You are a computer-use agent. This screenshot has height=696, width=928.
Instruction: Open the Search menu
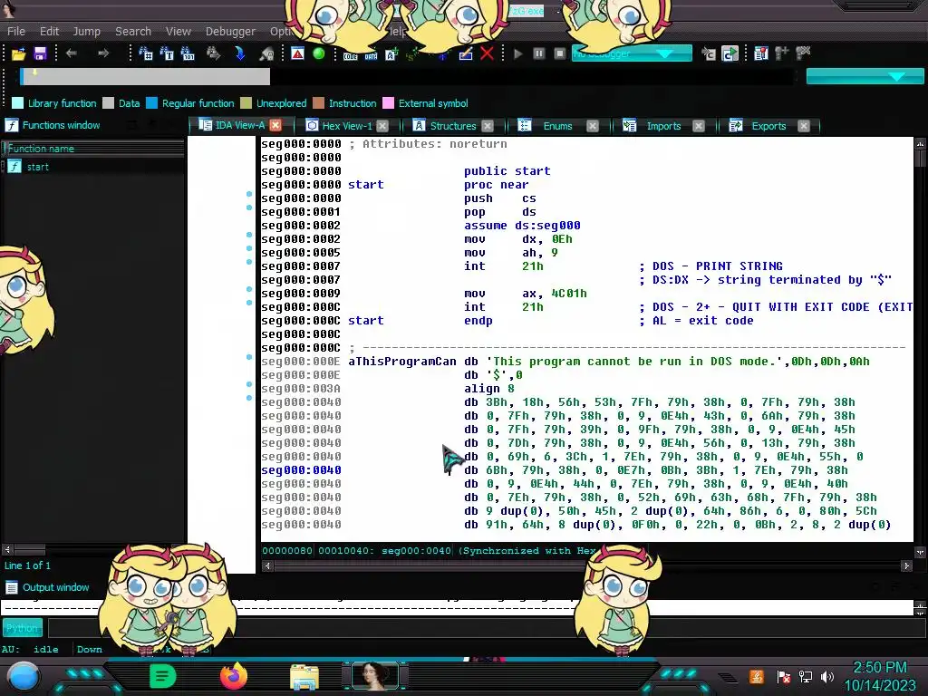point(133,32)
